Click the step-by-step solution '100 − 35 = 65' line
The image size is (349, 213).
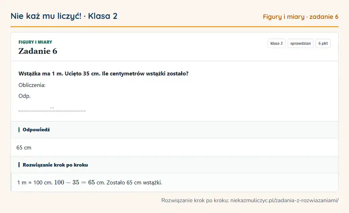click(x=90, y=182)
